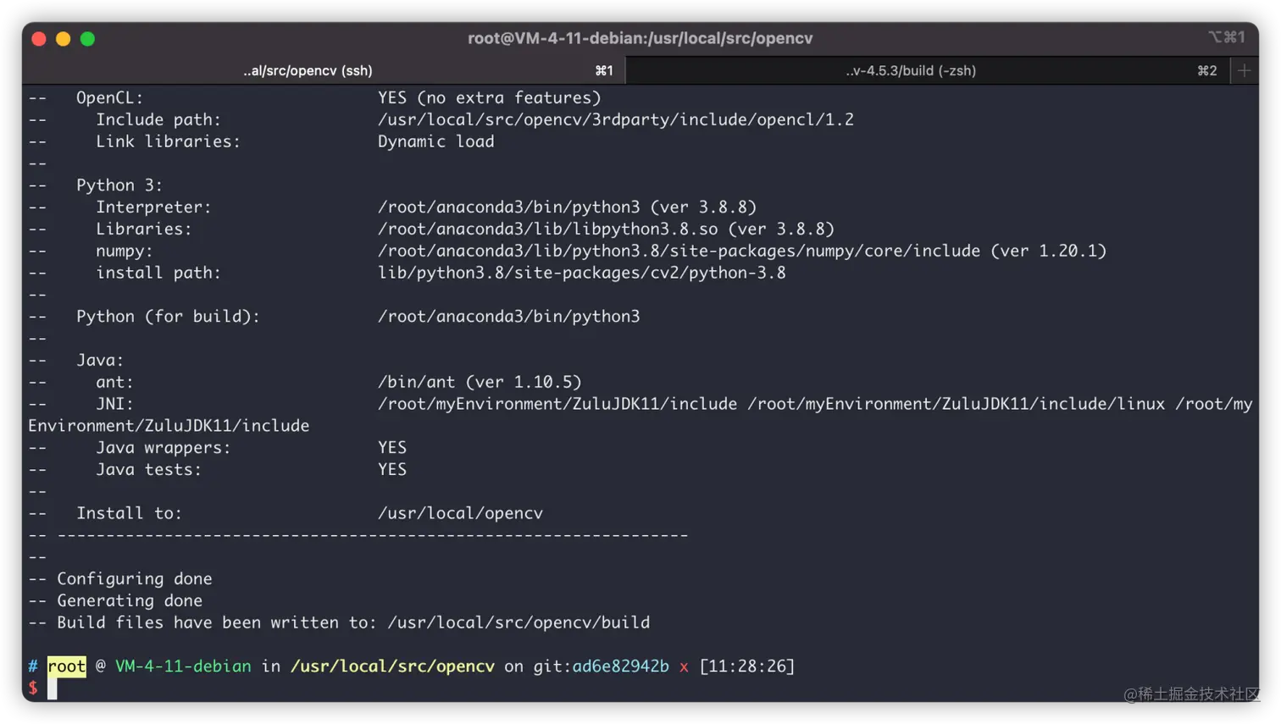This screenshot has height=724, width=1281.
Task: Click the highlighted 'root' username in prompt
Action: coord(66,666)
